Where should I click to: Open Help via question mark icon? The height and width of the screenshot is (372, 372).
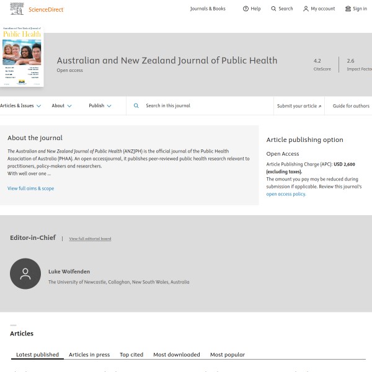[246, 9]
